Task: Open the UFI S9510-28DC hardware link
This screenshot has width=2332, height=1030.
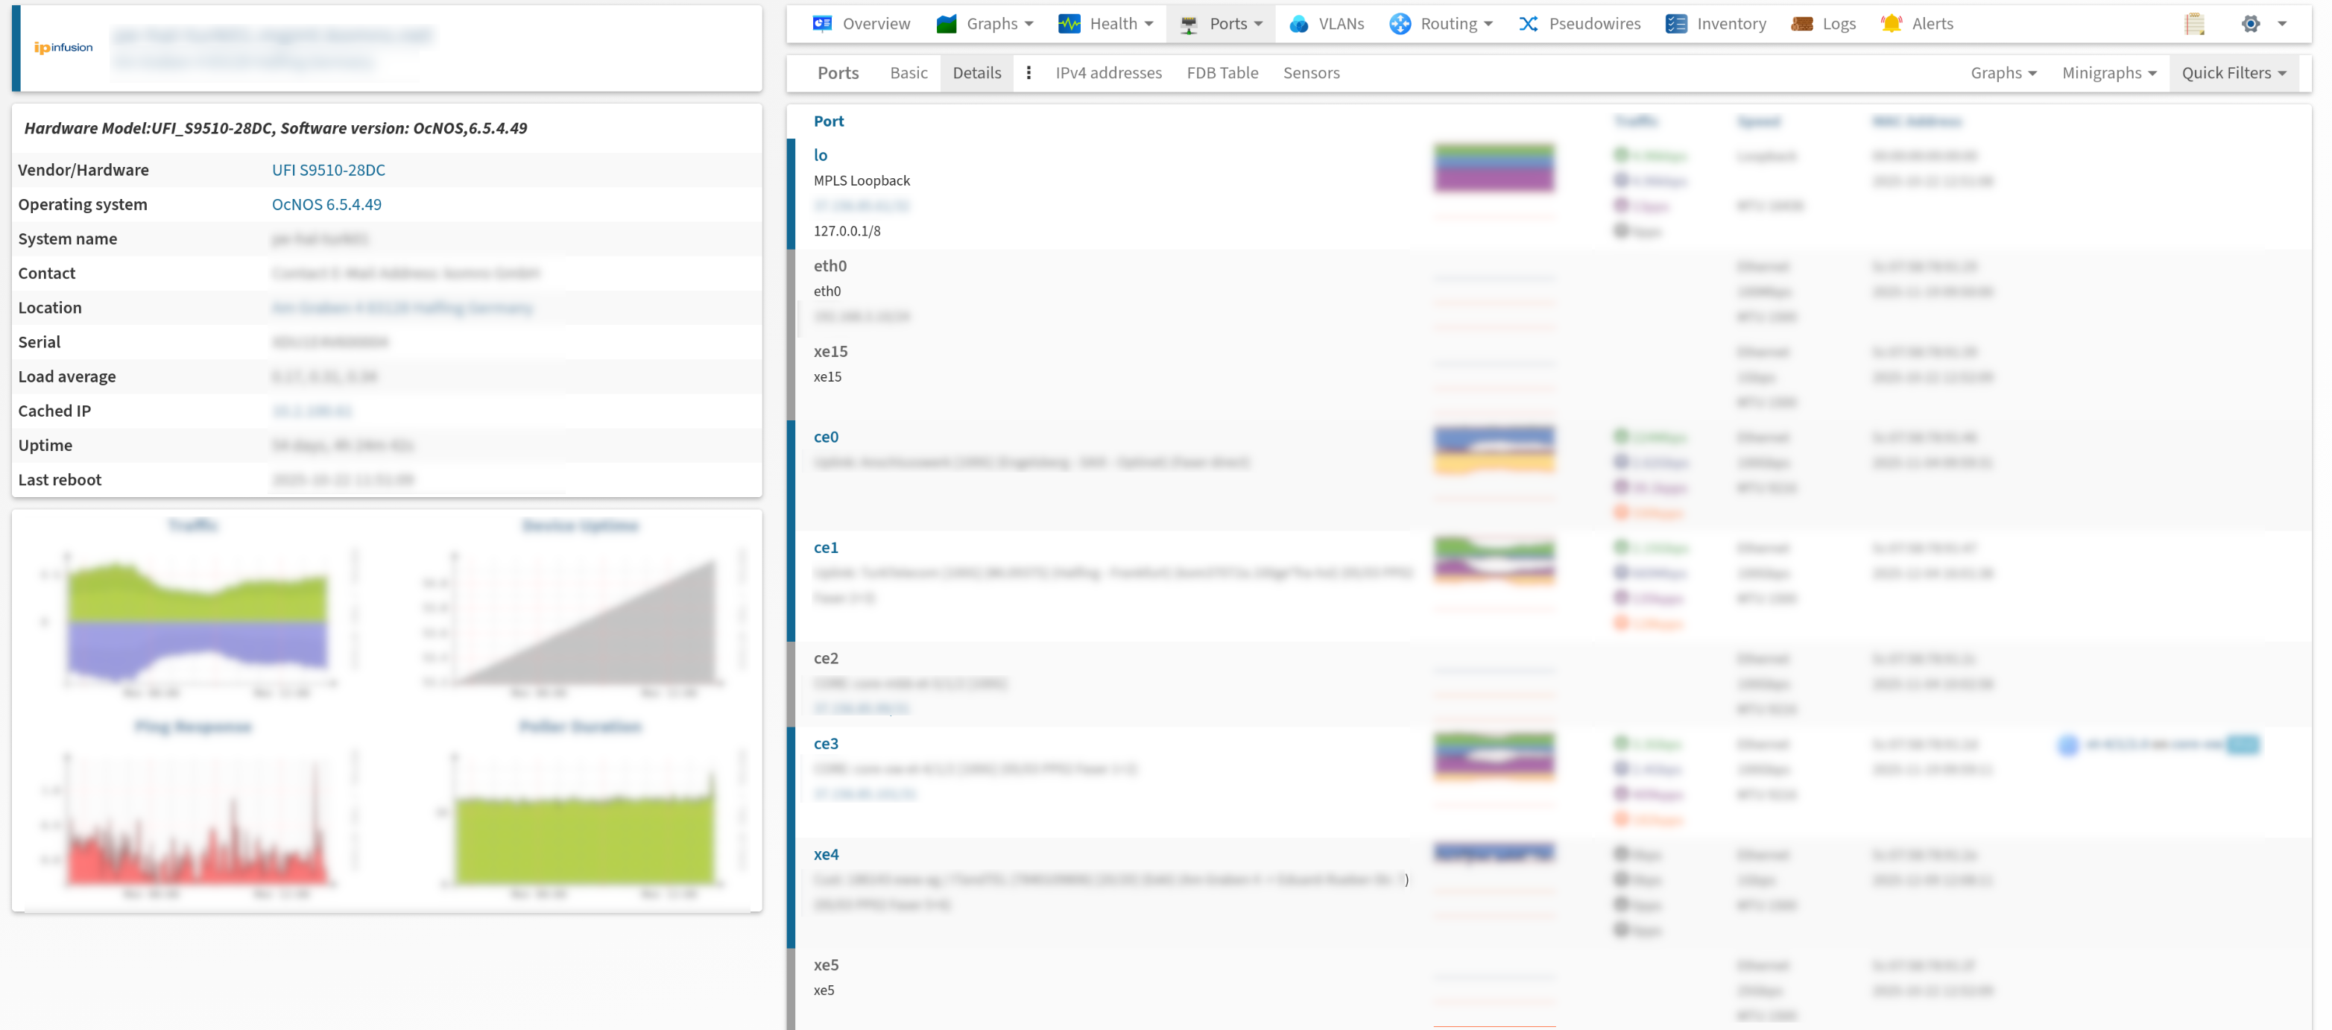Action: (329, 169)
